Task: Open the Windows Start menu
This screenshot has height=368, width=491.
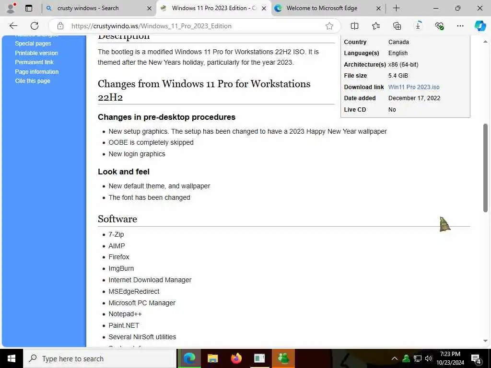Action: (x=12, y=358)
